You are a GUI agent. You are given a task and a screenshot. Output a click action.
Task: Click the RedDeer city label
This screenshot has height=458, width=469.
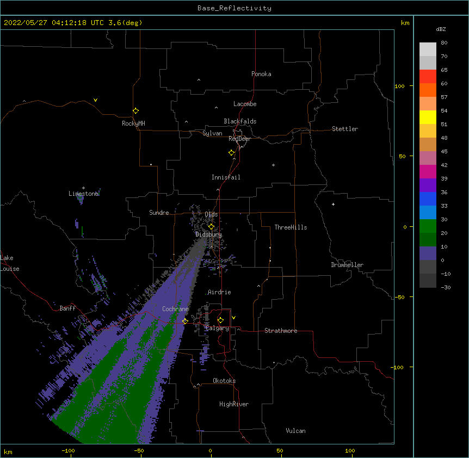pyautogui.click(x=239, y=139)
